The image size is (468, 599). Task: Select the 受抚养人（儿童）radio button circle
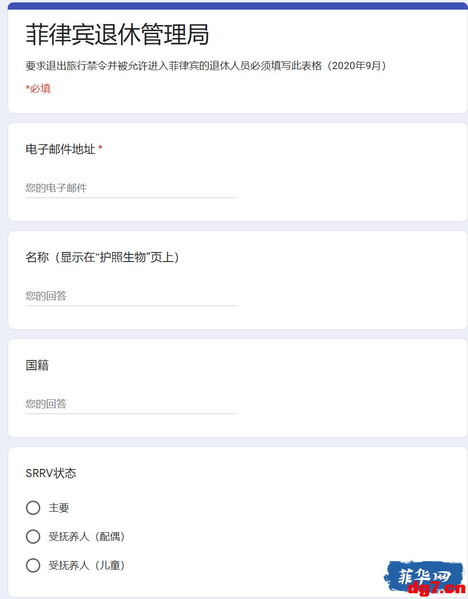point(33,565)
